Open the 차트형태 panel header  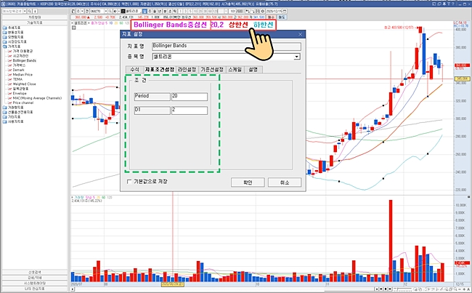click(35, 17)
